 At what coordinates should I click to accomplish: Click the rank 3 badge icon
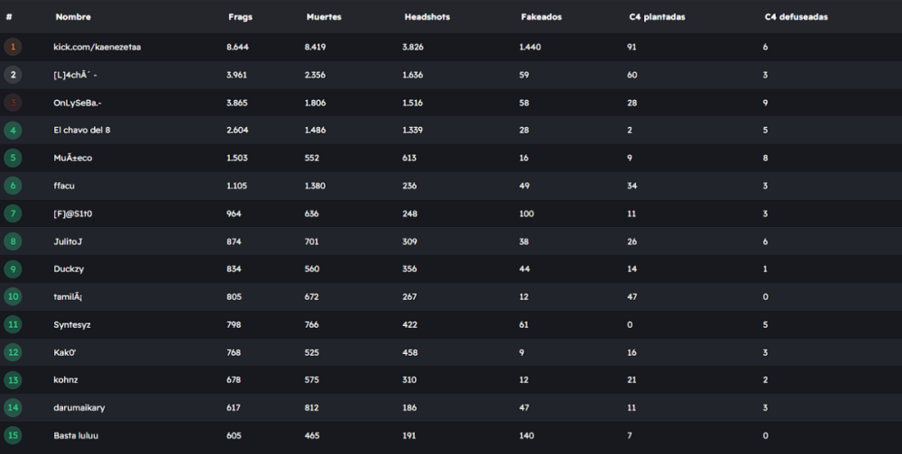point(13,103)
